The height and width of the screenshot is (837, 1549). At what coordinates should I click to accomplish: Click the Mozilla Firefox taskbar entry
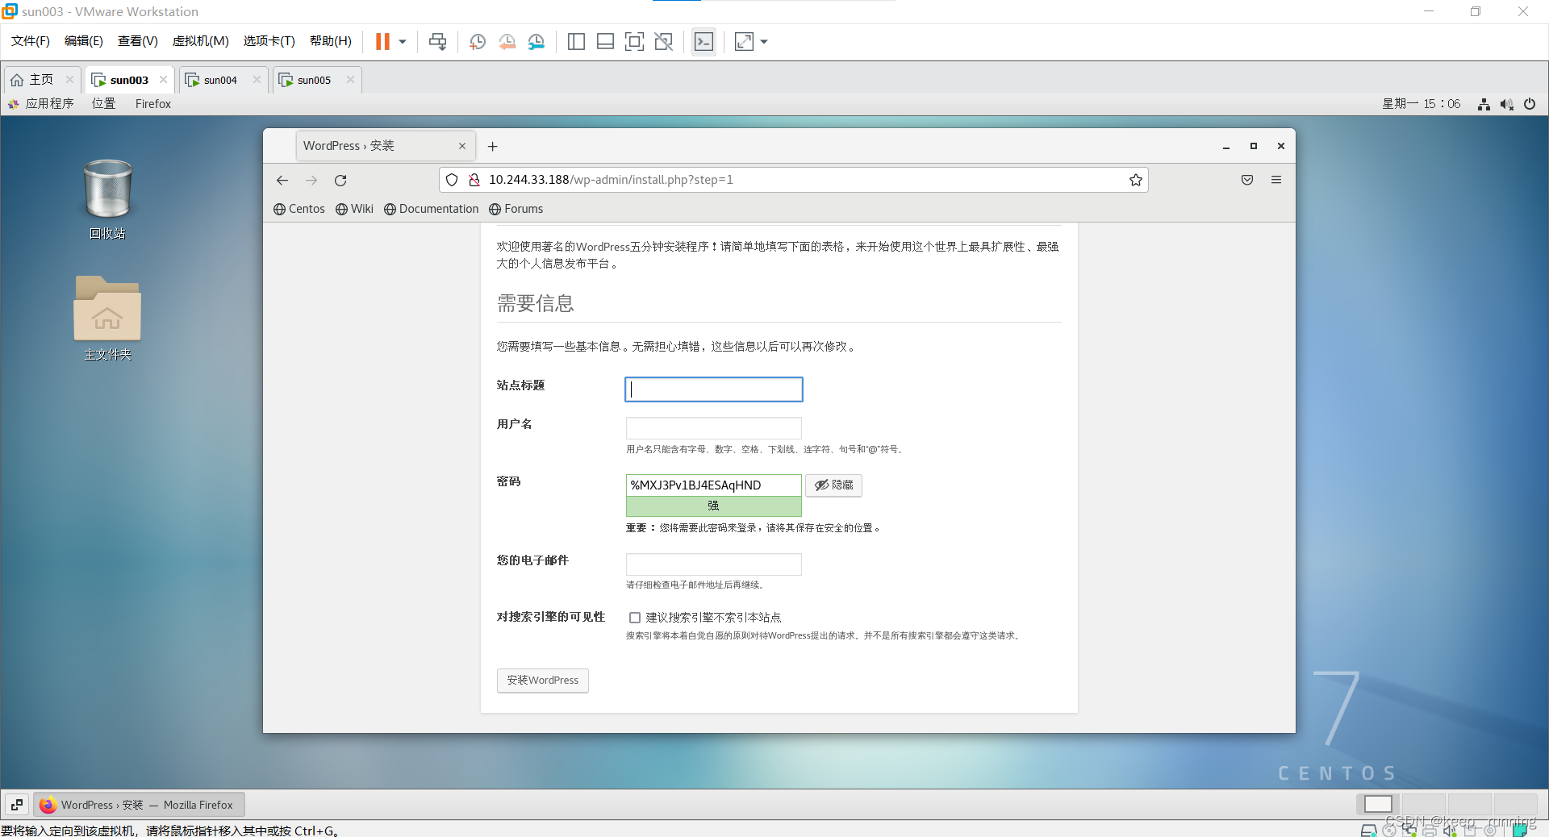click(139, 805)
